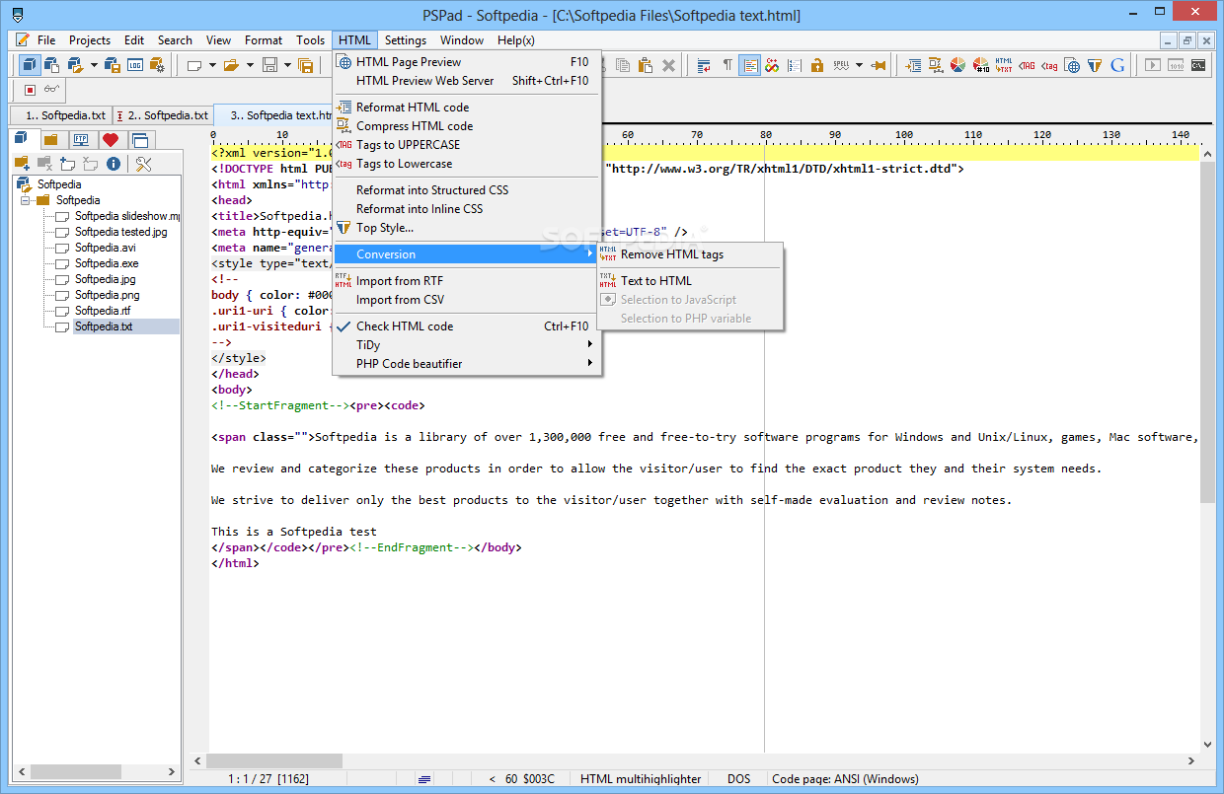Screen dimensions: 1224x794
Task: Choose Reformat into Structured CSS
Action: (x=466, y=189)
